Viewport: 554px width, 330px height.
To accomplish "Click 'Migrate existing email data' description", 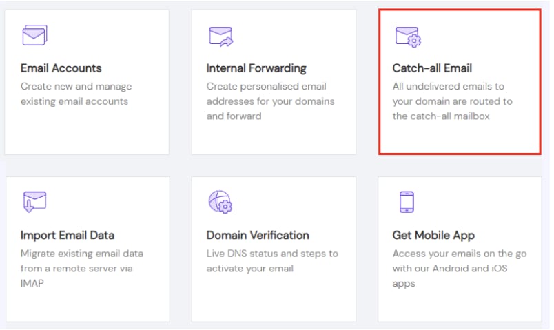I will (x=82, y=268).
